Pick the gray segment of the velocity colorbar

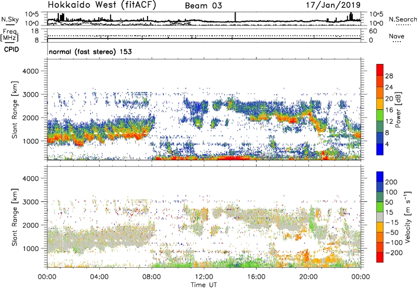[x=380, y=217]
